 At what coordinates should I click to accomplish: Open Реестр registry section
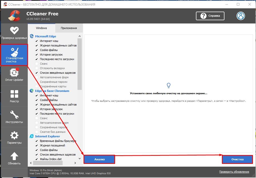tap(14, 96)
